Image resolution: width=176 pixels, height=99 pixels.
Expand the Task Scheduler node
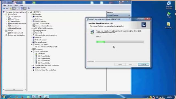tap(6, 16)
